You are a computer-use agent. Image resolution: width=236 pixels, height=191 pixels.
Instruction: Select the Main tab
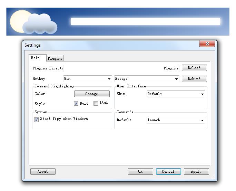pyautogui.click(x=36, y=58)
